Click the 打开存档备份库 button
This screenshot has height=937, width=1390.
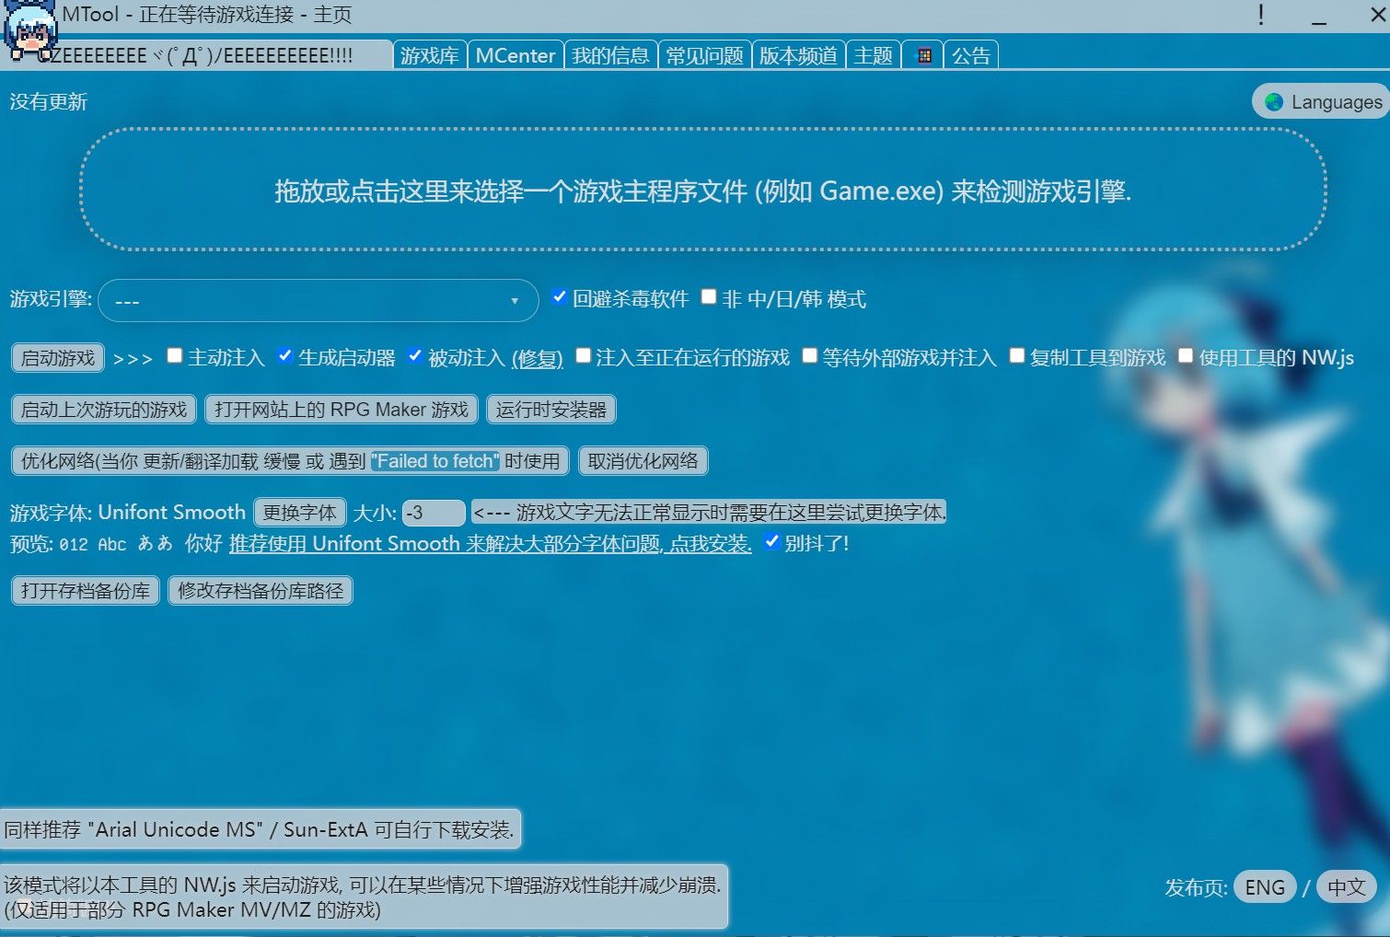(86, 591)
